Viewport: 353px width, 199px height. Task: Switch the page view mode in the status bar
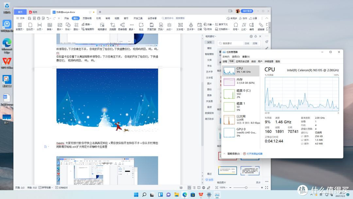click(190, 188)
